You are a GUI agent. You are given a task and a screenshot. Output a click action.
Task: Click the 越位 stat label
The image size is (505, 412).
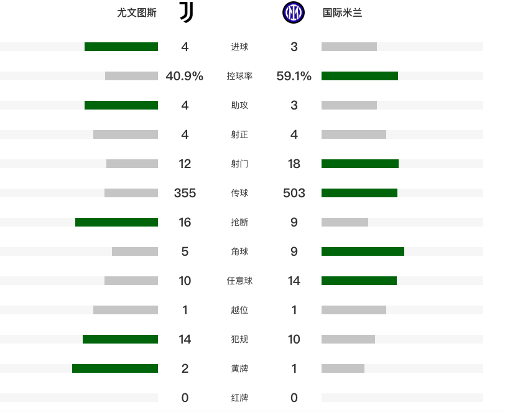tap(239, 310)
